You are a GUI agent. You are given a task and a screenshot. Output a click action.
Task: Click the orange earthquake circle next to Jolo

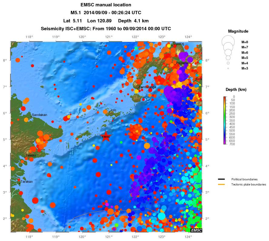click(x=105, y=112)
